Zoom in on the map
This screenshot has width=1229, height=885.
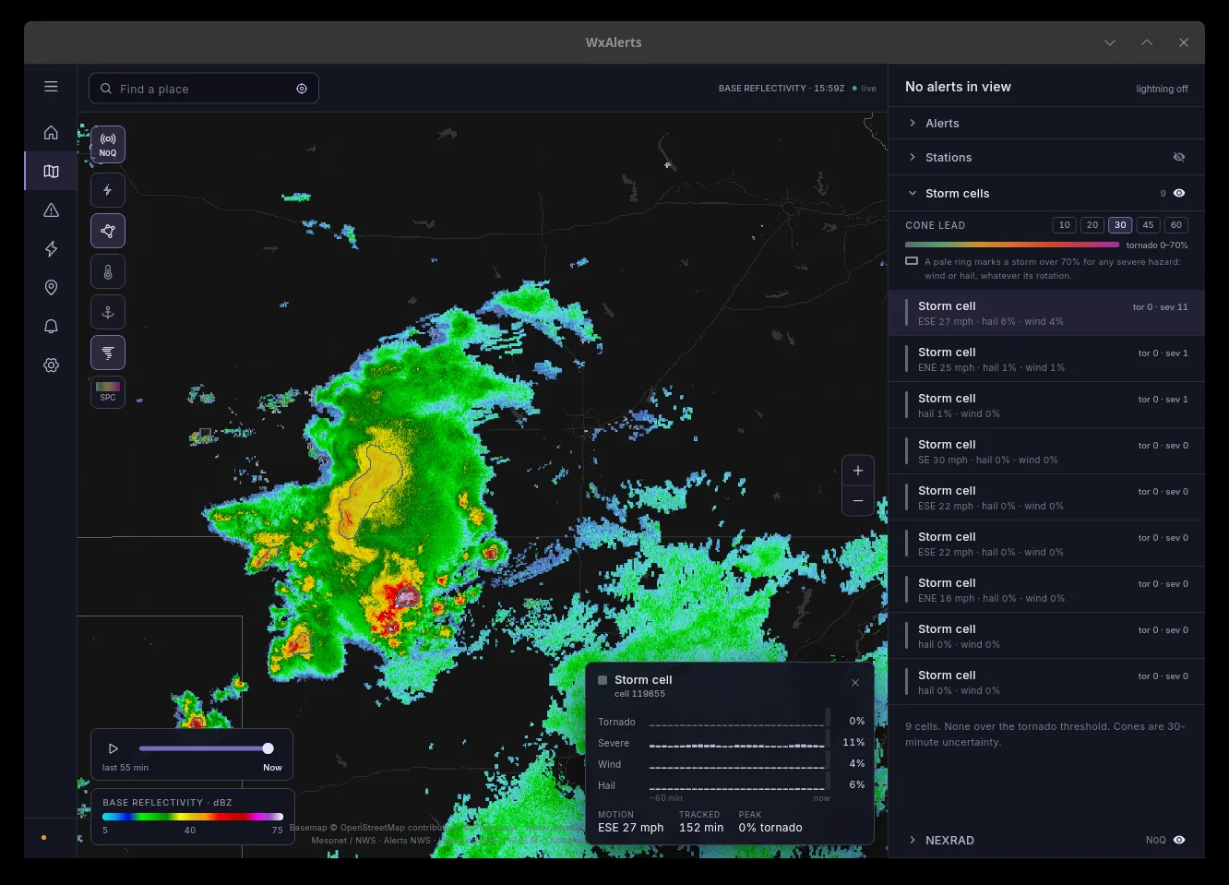(858, 471)
